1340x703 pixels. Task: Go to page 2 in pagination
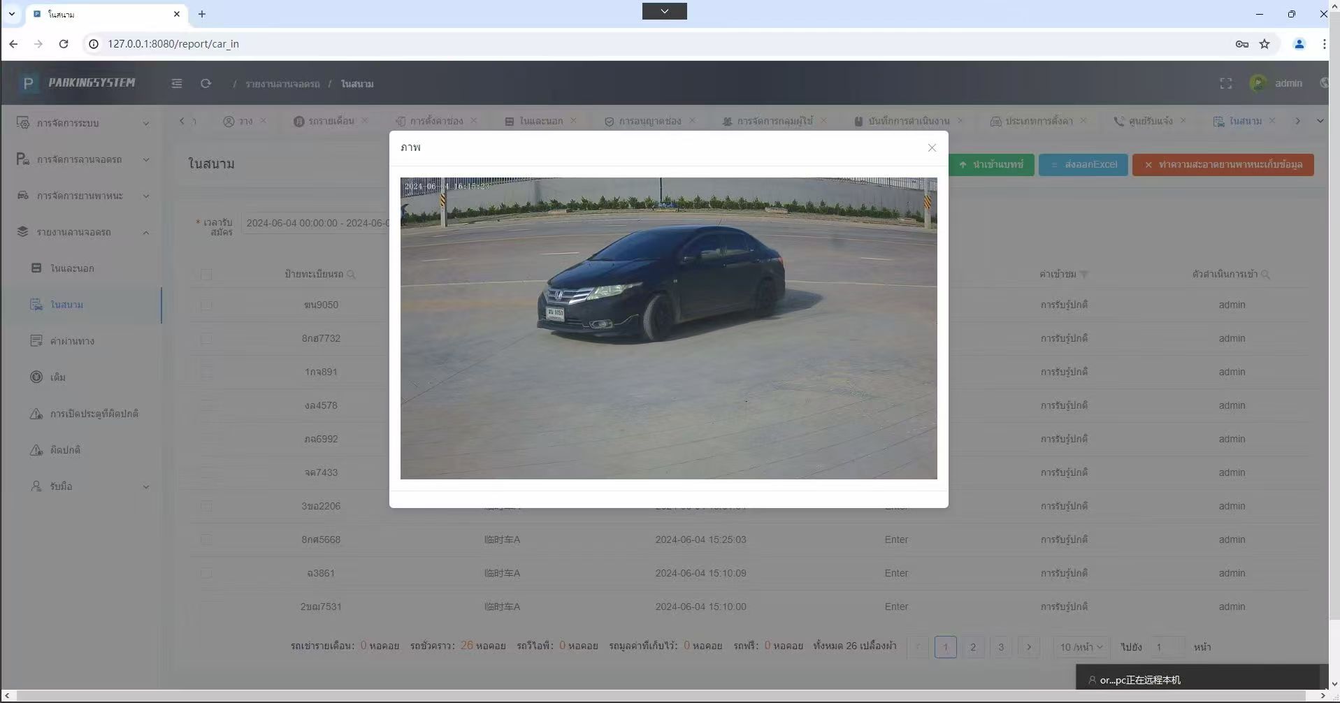click(973, 647)
